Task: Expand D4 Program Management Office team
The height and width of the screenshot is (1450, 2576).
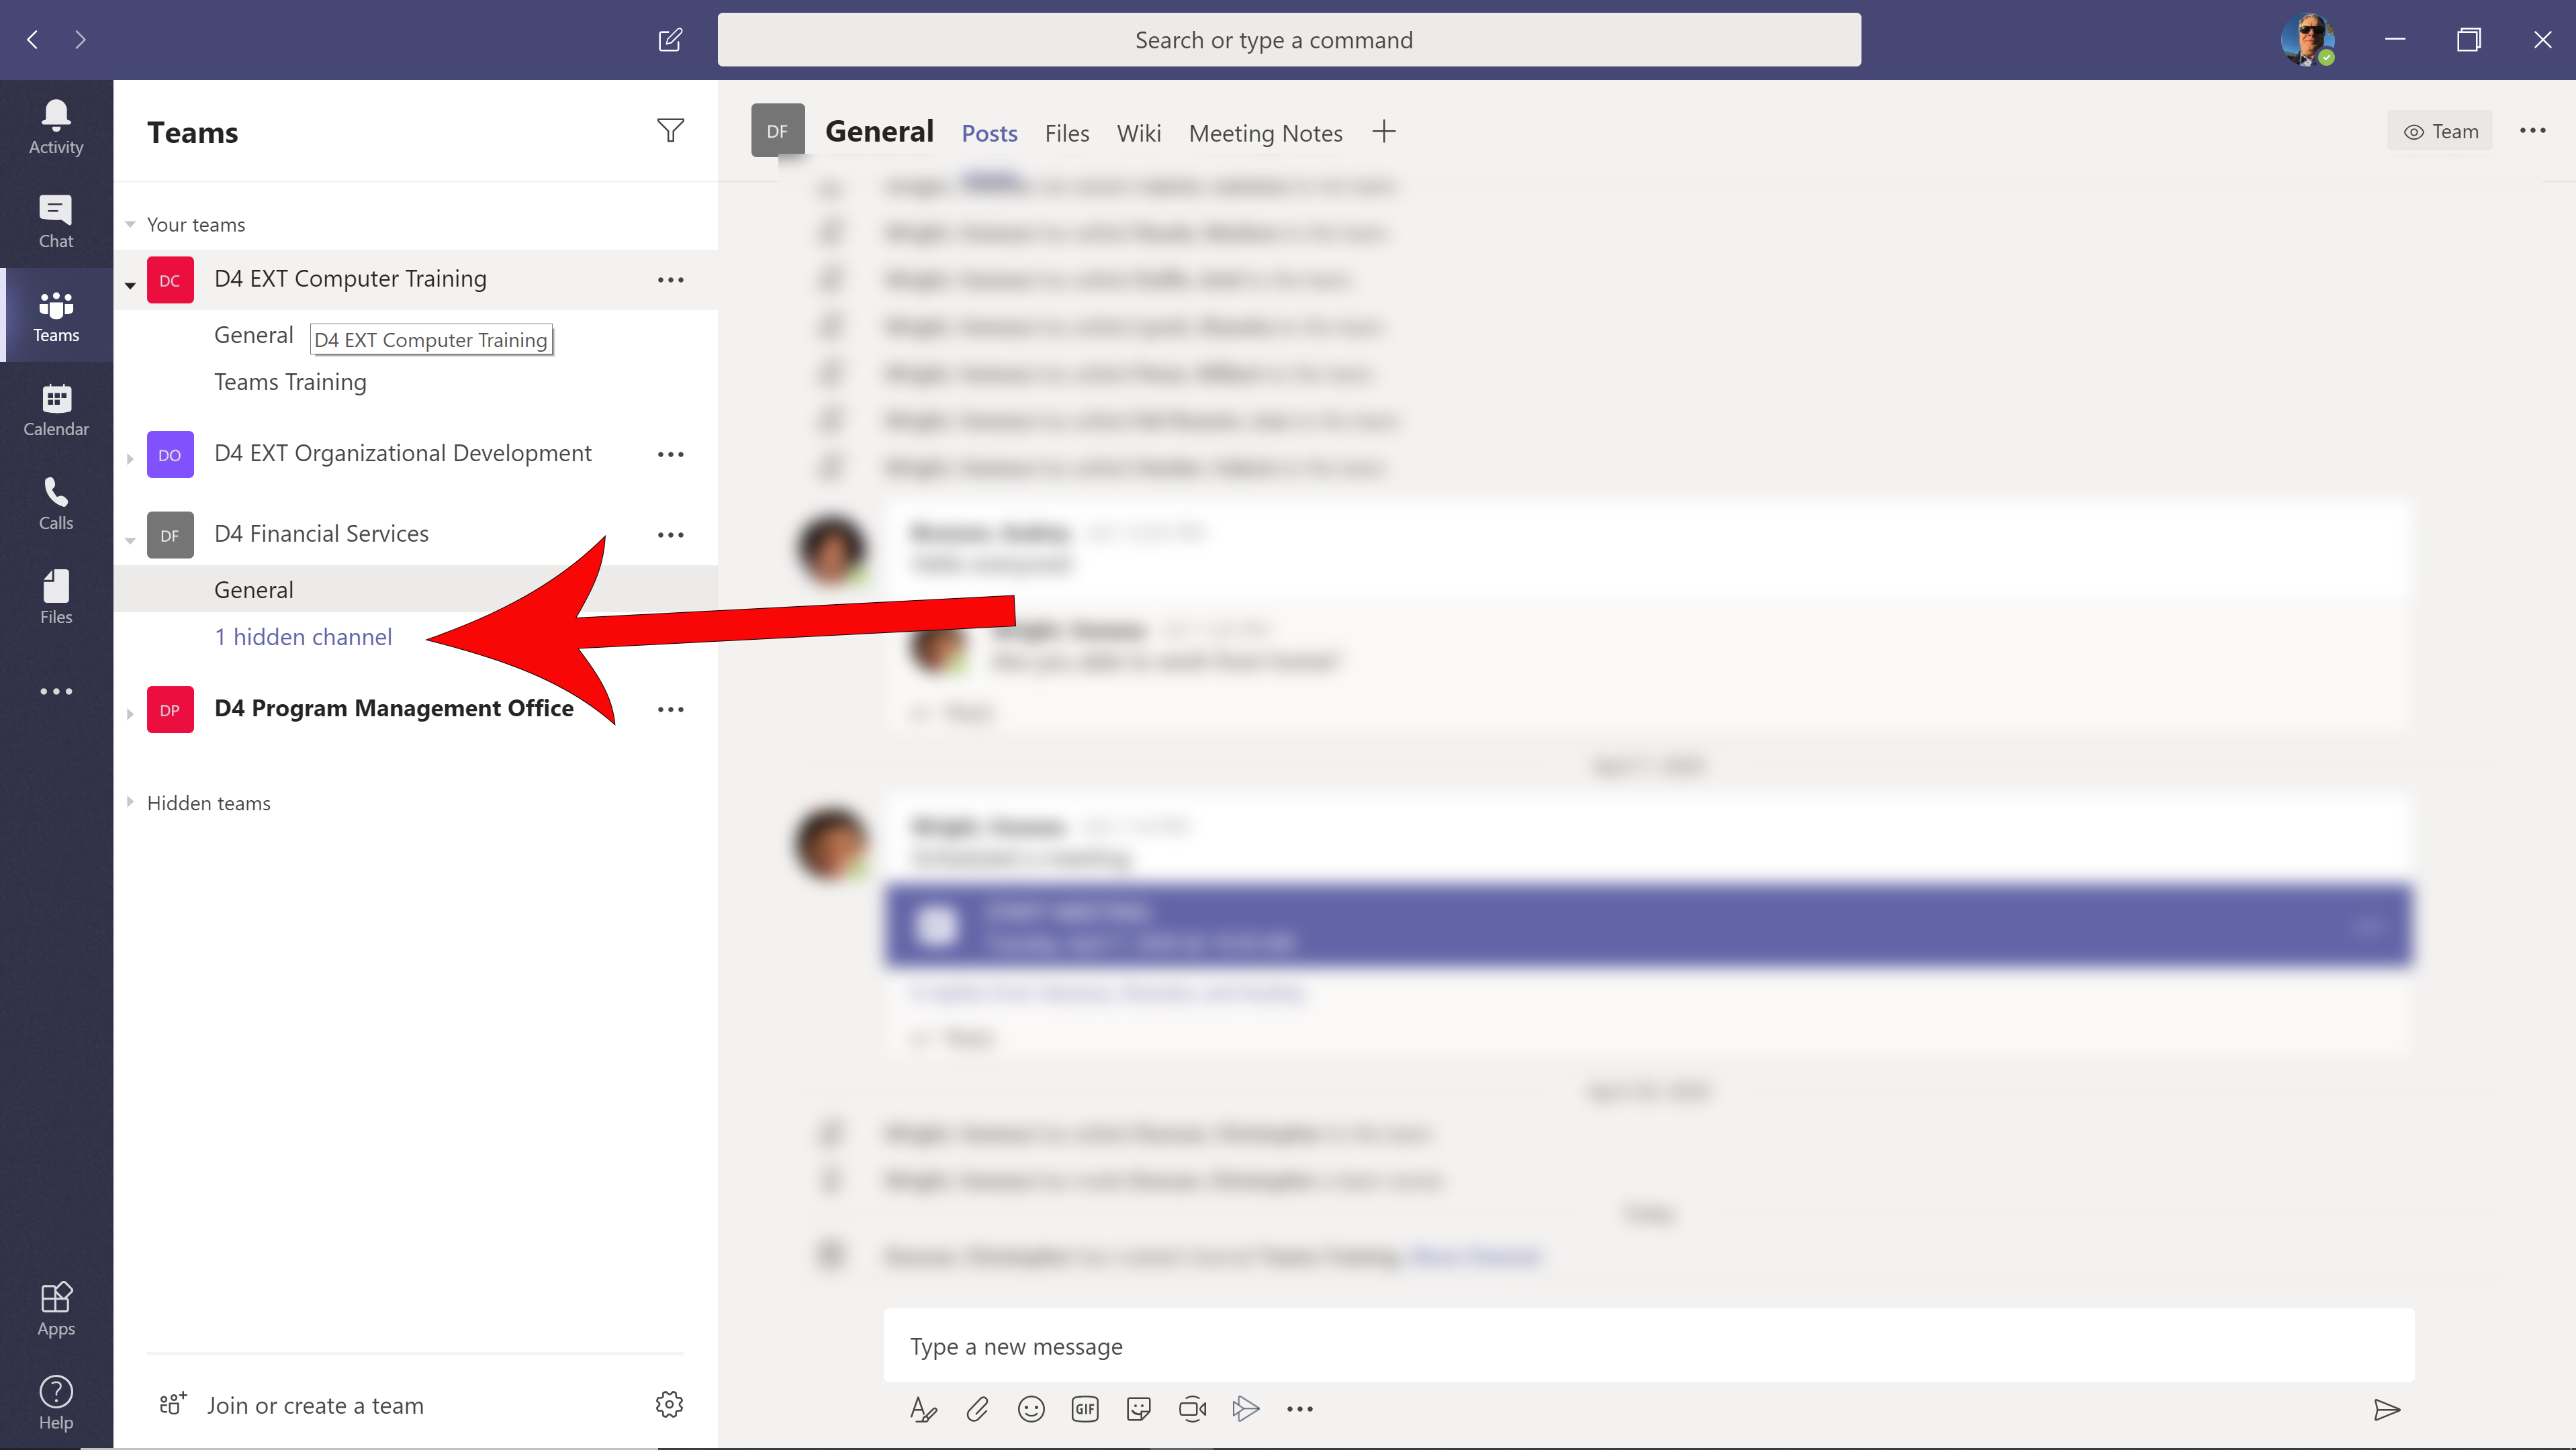Action: pyautogui.click(x=130, y=714)
